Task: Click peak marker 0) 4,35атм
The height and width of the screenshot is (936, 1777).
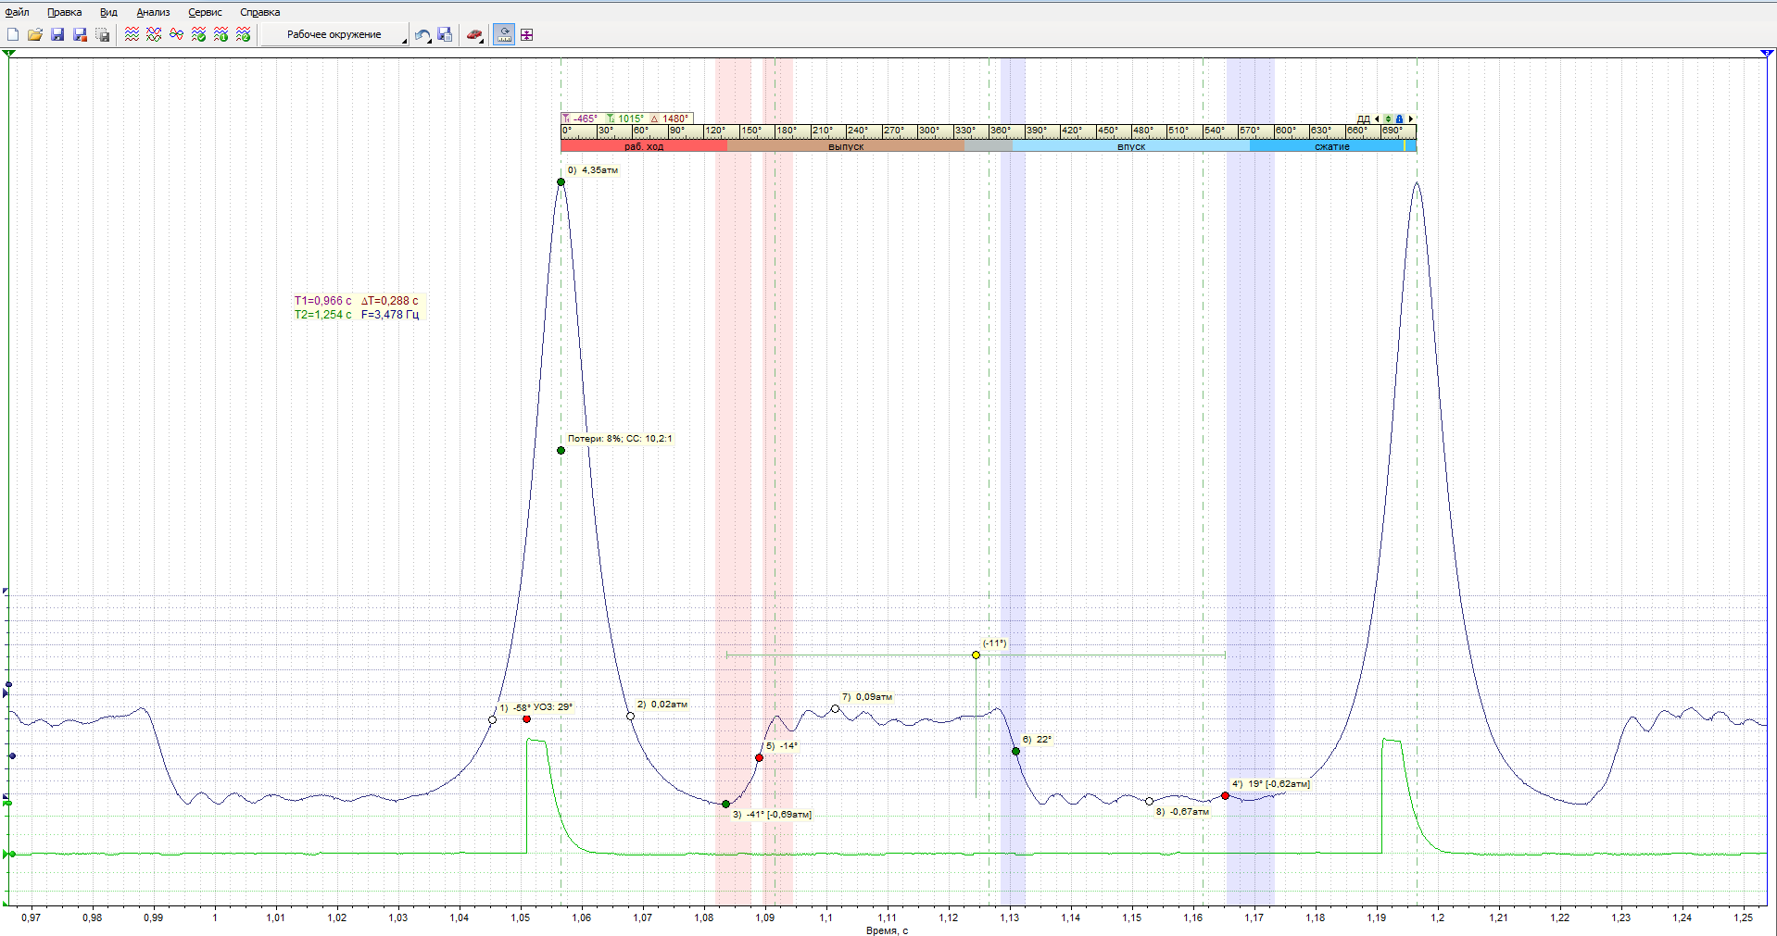Action: [x=561, y=181]
